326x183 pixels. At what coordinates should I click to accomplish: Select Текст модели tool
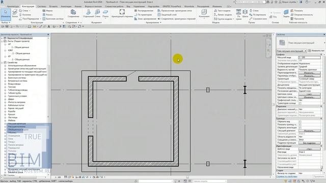(x=223, y=11)
